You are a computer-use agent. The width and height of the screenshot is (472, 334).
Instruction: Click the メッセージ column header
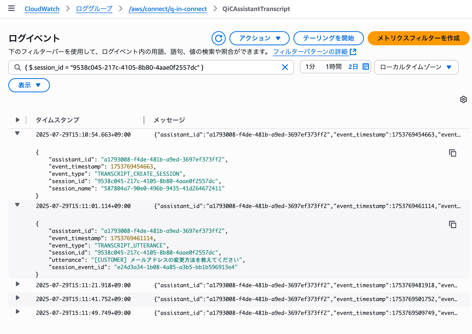169,120
